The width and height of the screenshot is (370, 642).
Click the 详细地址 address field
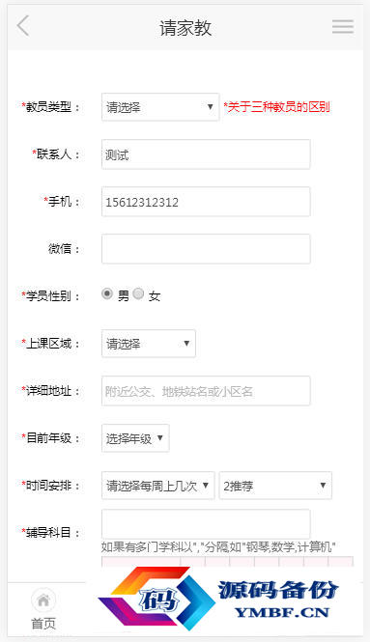[206, 391]
